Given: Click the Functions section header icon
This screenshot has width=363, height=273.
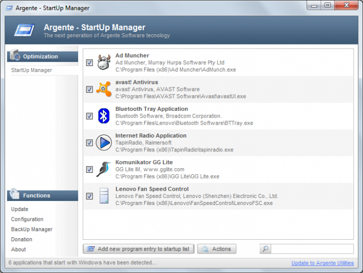Looking at the screenshot, I should point(15,194).
